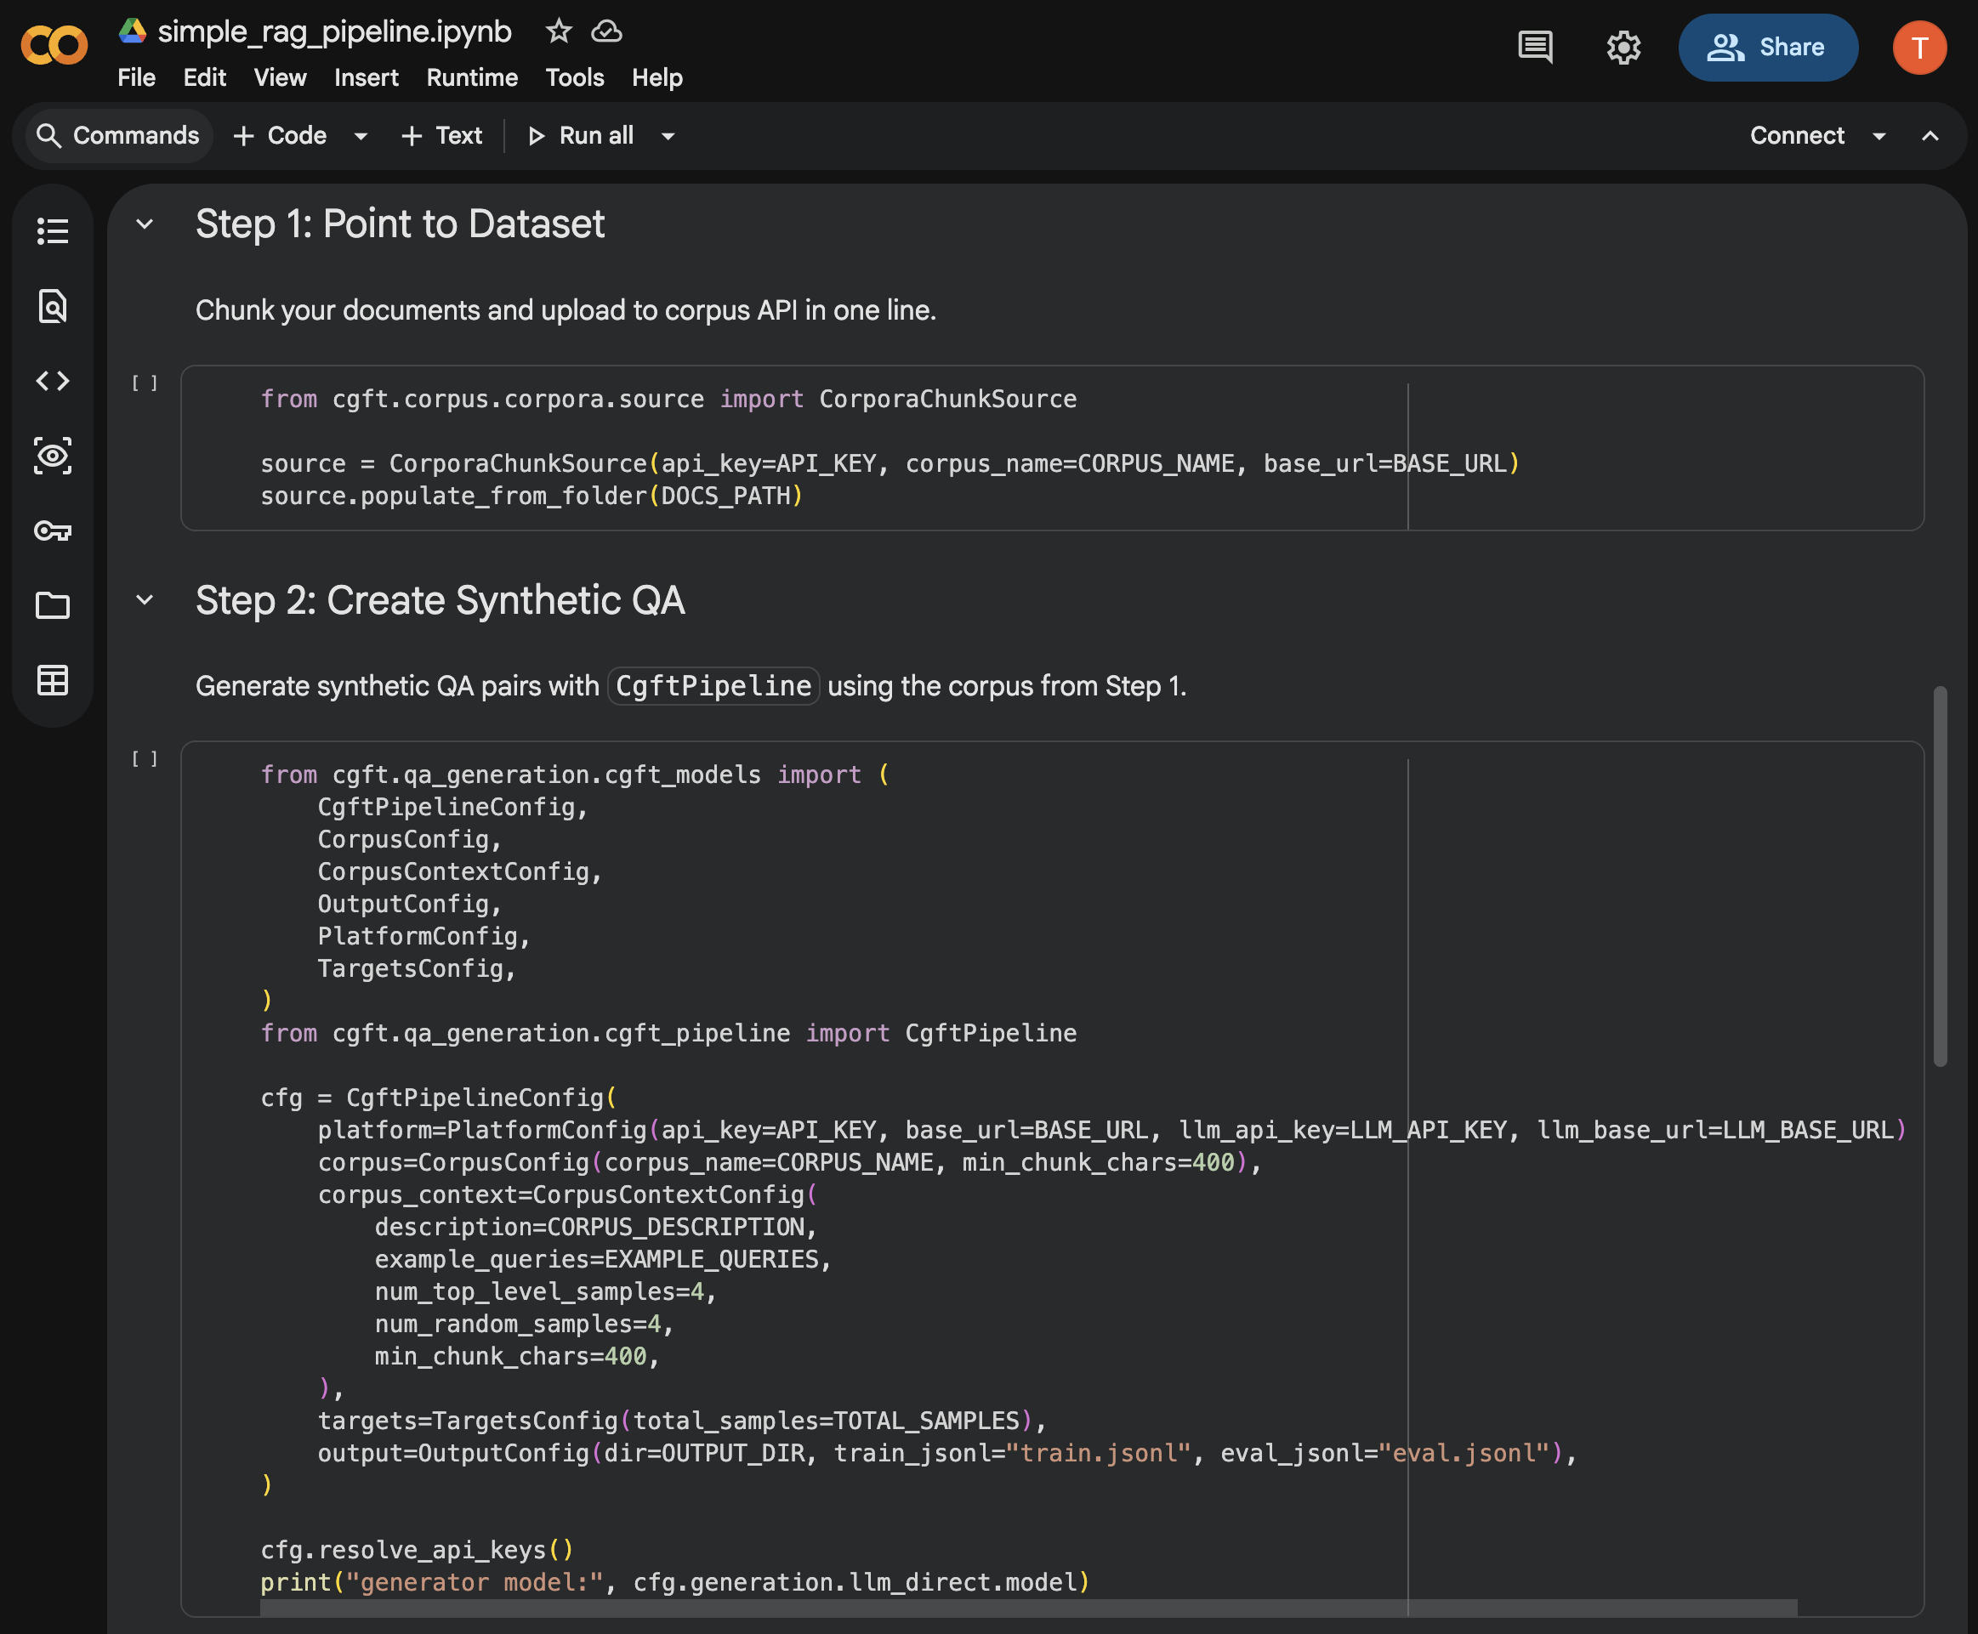
Task: Open table of contents sidebar icon
Action: tap(53, 230)
